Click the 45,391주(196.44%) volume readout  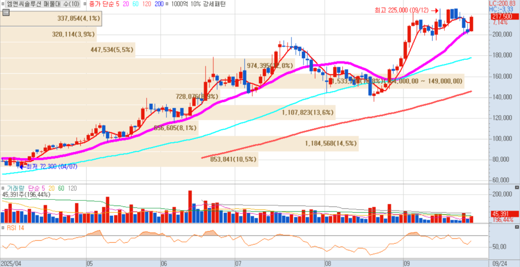coord(26,195)
